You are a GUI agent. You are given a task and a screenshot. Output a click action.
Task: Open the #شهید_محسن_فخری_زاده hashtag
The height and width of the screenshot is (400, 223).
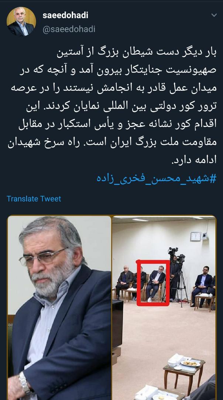point(157,178)
